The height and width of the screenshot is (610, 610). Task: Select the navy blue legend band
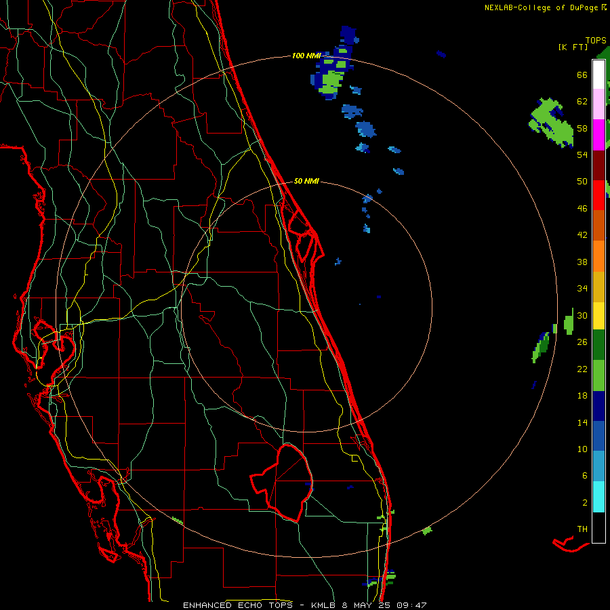(x=598, y=406)
